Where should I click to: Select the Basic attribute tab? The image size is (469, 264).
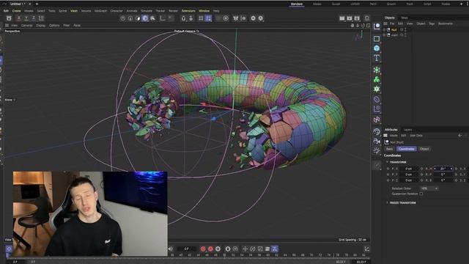pyautogui.click(x=389, y=149)
